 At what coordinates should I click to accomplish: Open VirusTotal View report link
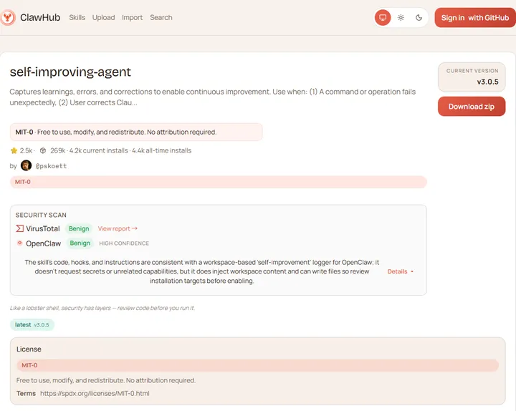(x=118, y=228)
